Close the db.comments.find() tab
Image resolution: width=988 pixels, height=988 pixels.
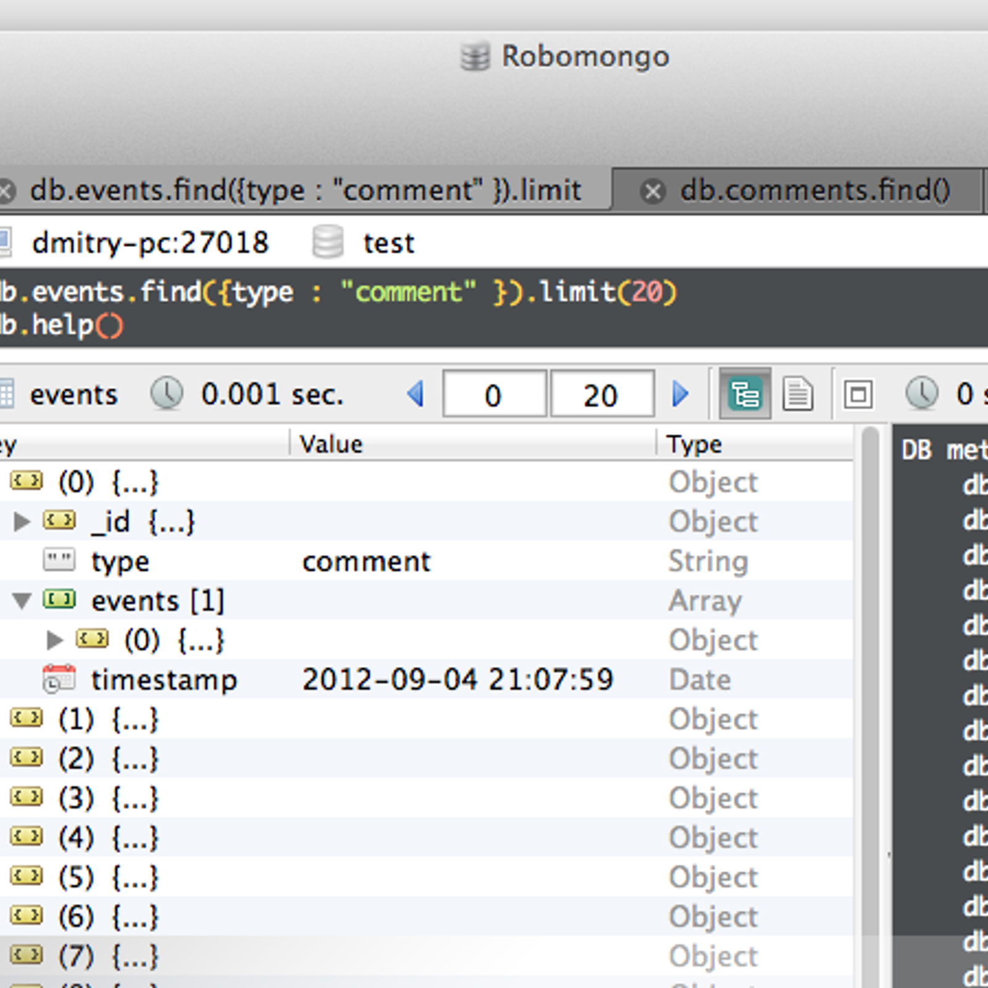tap(653, 191)
